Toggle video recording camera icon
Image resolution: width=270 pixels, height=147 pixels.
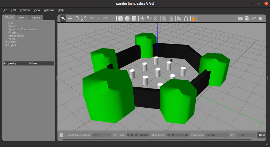click(260, 19)
